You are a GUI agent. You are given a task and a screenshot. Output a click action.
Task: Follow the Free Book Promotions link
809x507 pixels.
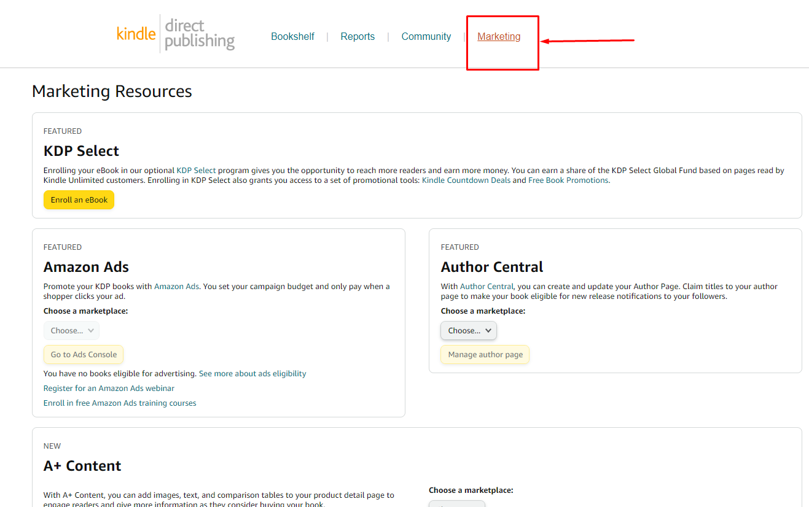[568, 180]
